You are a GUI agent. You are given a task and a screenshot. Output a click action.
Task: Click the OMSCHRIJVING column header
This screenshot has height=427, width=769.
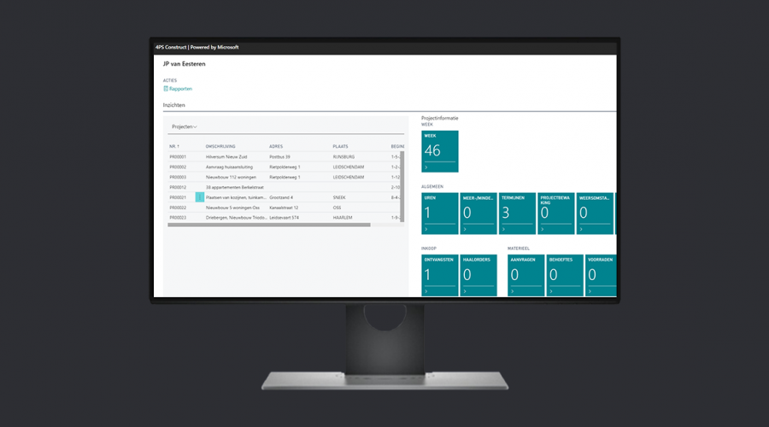[220, 146]
